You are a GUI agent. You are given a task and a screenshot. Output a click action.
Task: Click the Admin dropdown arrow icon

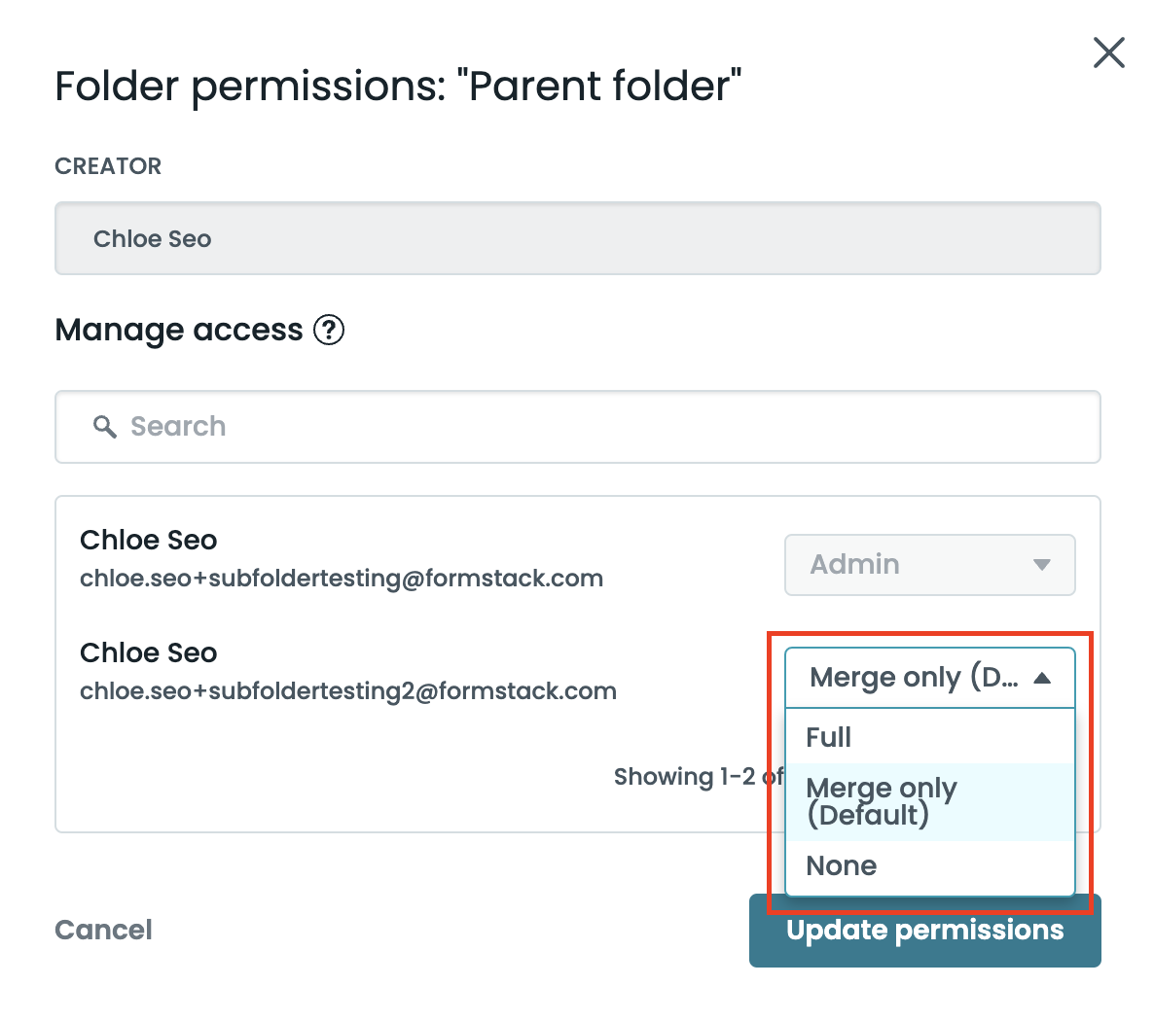coord(1042,565)
